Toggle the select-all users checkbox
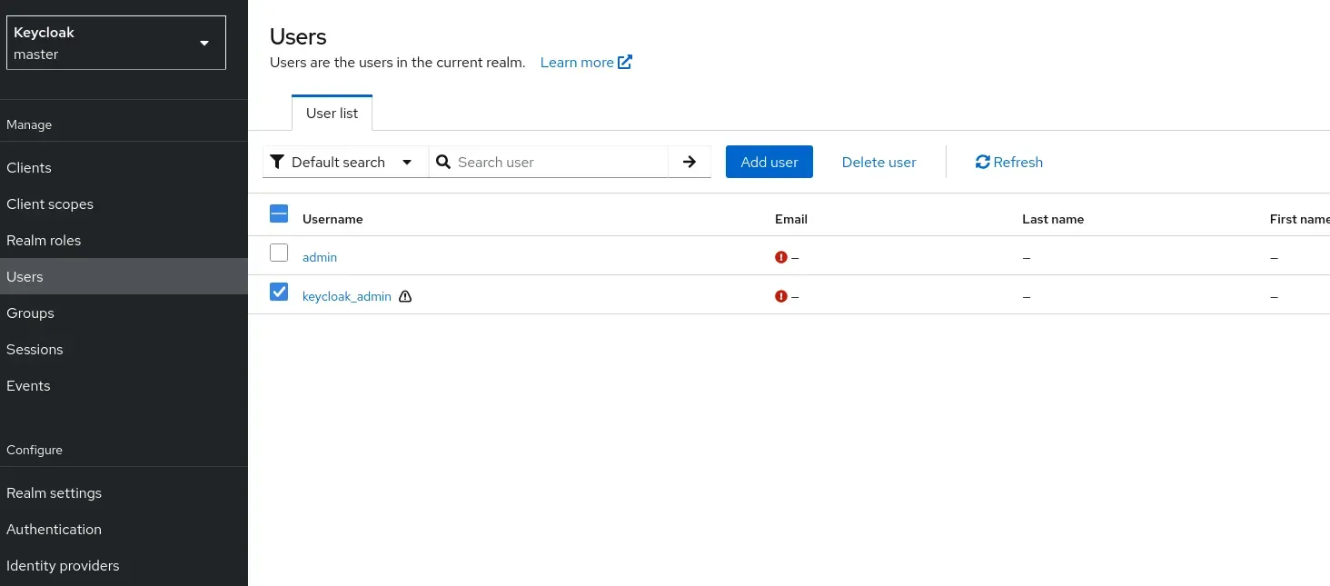 pyautogui.click(x=279, y=214)
